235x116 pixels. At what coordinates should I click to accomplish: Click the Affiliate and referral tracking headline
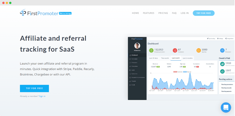pos(53,44)
